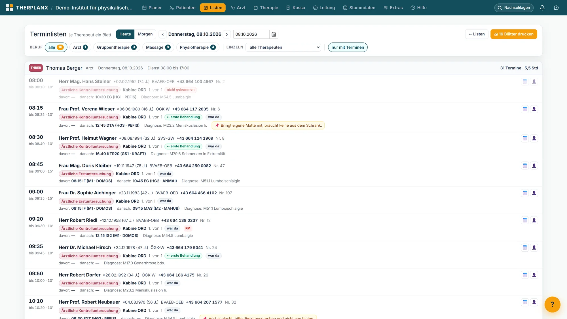Go back via '← Listen' button
This screenshot has width=567, height=319.
[x=477, y=34]
